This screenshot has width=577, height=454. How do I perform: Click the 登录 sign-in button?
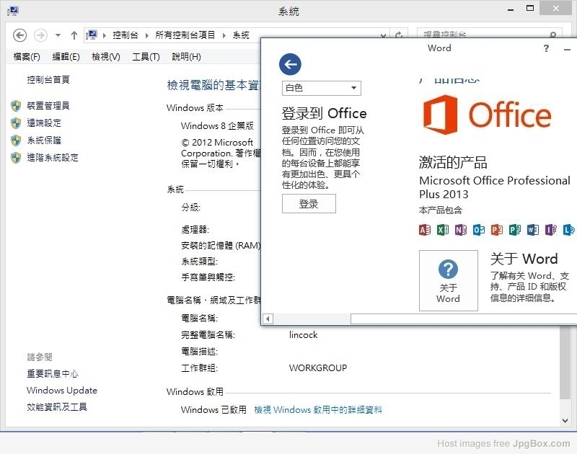tap(309, 204)
